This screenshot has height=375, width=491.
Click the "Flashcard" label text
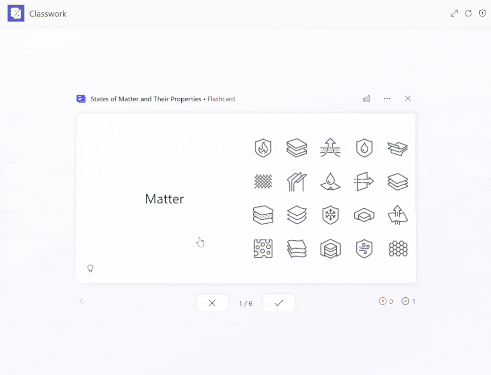click(x=221, y=99)
